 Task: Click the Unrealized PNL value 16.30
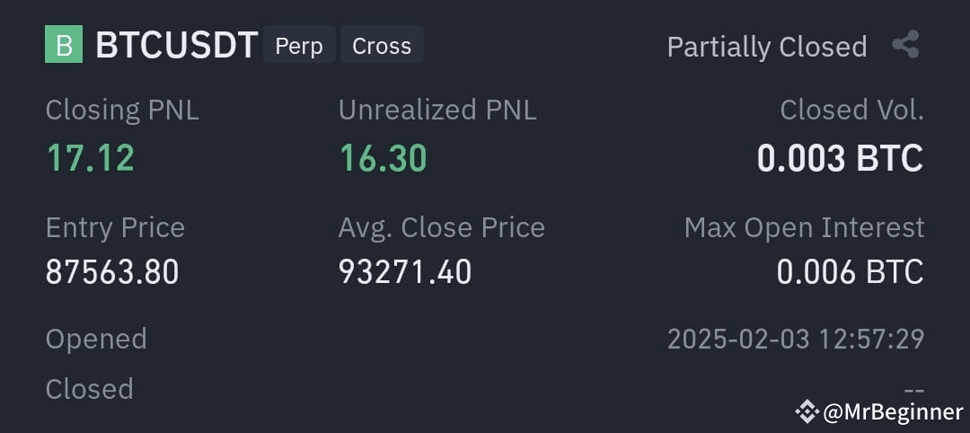[x=383, y=157]
